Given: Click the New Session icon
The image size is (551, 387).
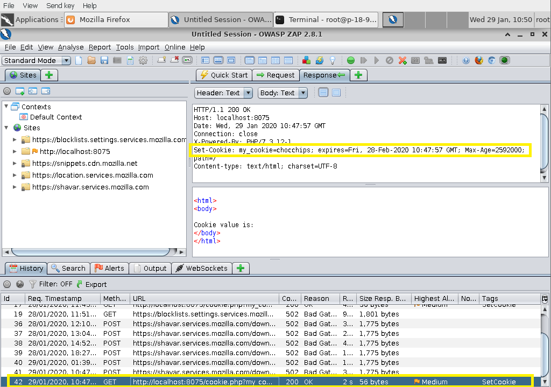Looking at the screenshot, I should [x=79, y=60].
